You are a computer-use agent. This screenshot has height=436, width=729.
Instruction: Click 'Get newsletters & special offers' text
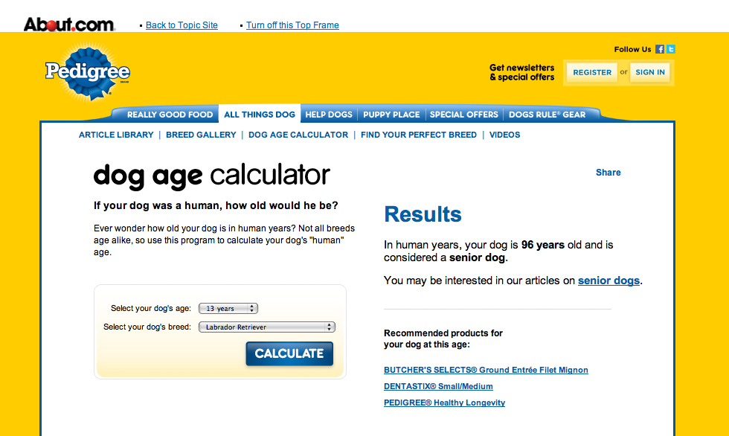pos(521,72)
